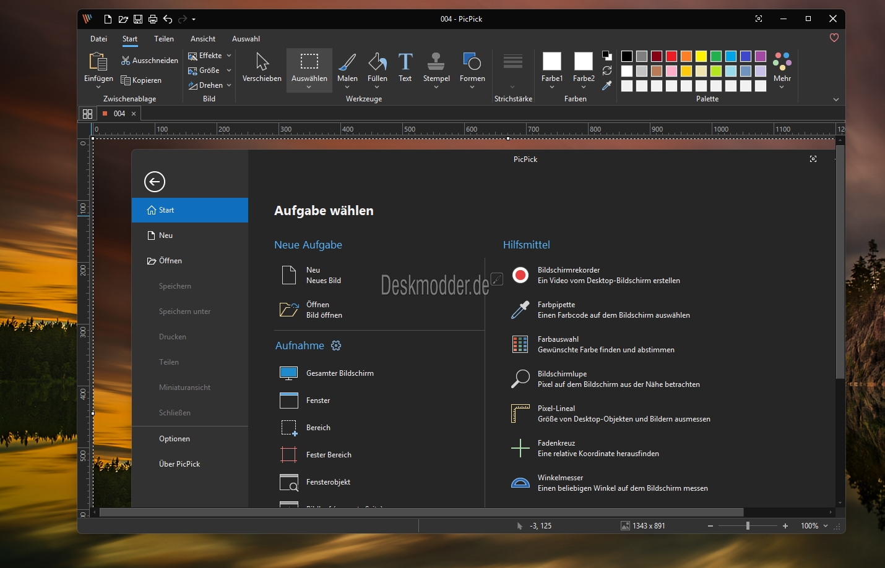
Task: Switch to the Ansicht ribbon tab
Action: [x=203, y=39]
